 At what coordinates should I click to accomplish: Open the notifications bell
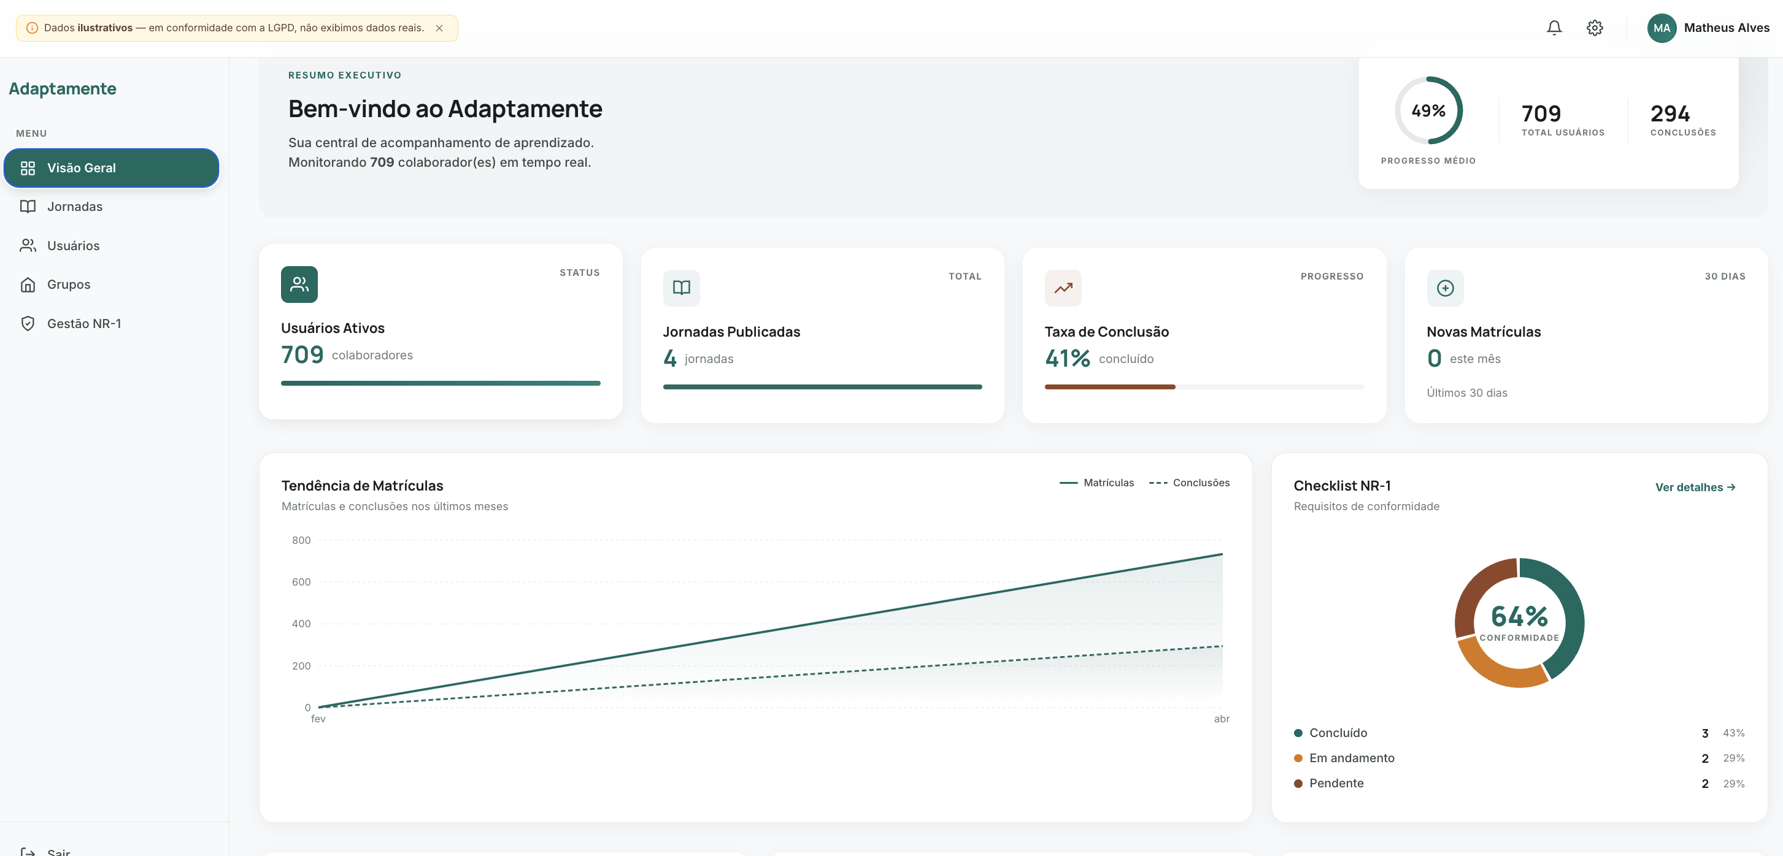point(1554,28)
